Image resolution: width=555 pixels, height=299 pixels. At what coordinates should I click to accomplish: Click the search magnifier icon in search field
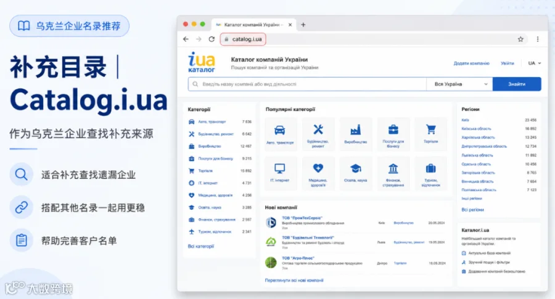point(195,84)
